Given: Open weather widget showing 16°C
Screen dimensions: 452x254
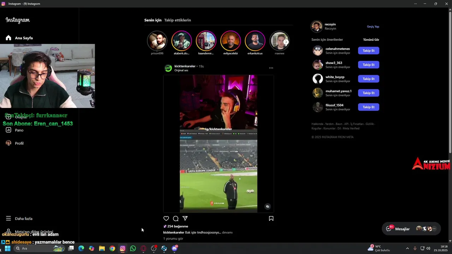Looking at the screenshot, I should 379,248.
